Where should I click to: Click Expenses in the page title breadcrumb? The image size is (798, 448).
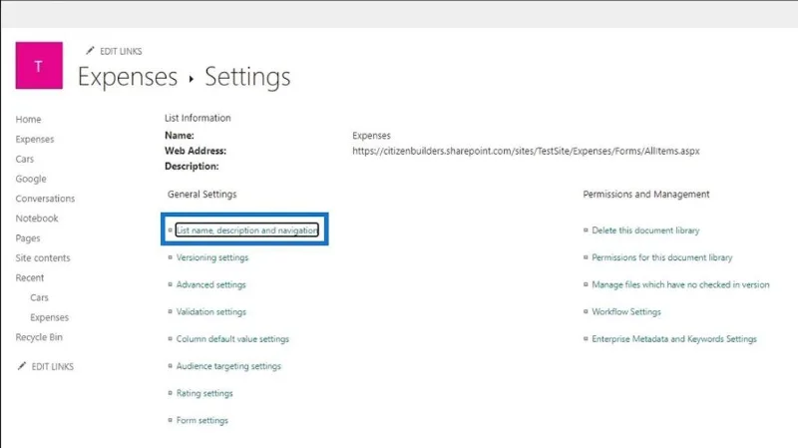click(x=128, y=78)
